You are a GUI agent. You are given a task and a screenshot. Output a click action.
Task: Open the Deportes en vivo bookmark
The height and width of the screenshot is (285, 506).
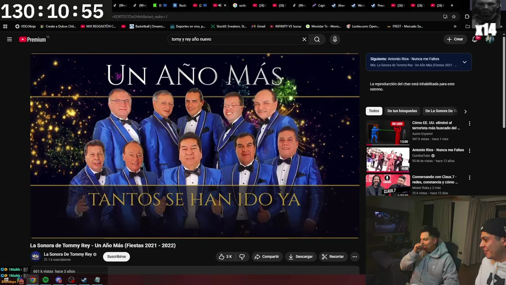pyautogui.click(x=188, y=27)
